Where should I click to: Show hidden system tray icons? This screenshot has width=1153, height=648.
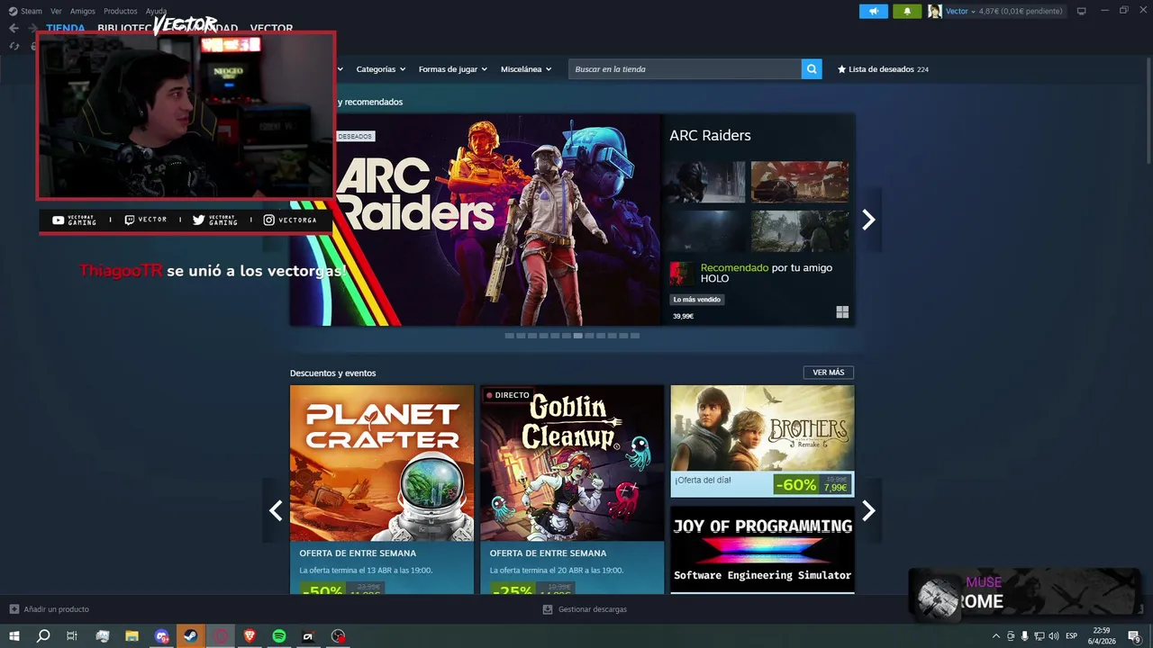point(995,636)
